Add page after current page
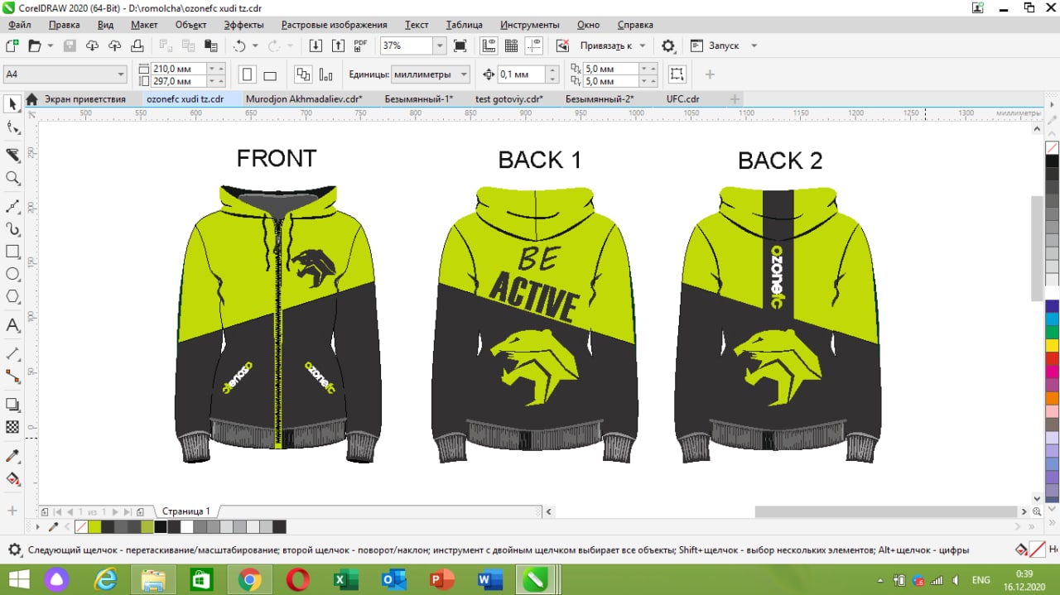This screenshot has width=1060, height=595. [141, 511]
